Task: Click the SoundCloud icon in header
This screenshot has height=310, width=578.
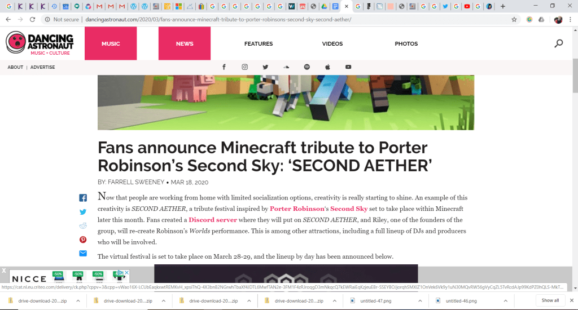Action: click(x=286, y=67)
